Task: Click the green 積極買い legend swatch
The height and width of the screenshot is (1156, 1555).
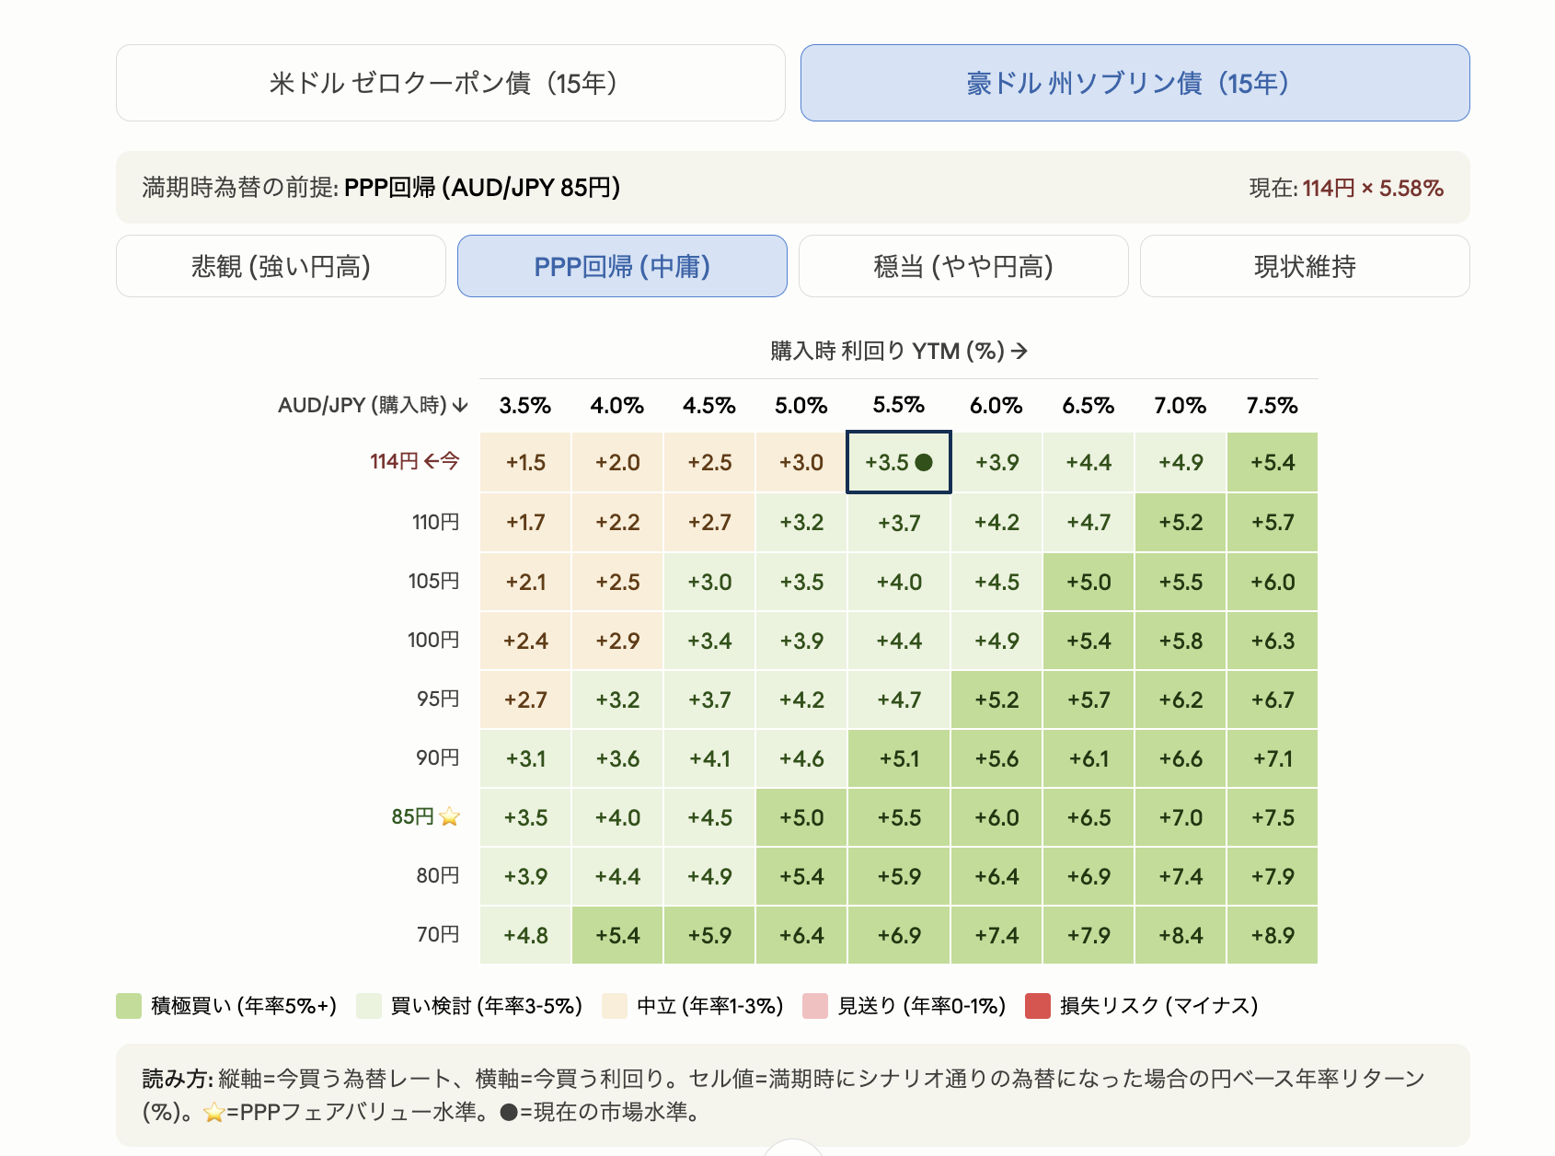Action: 129,1006
